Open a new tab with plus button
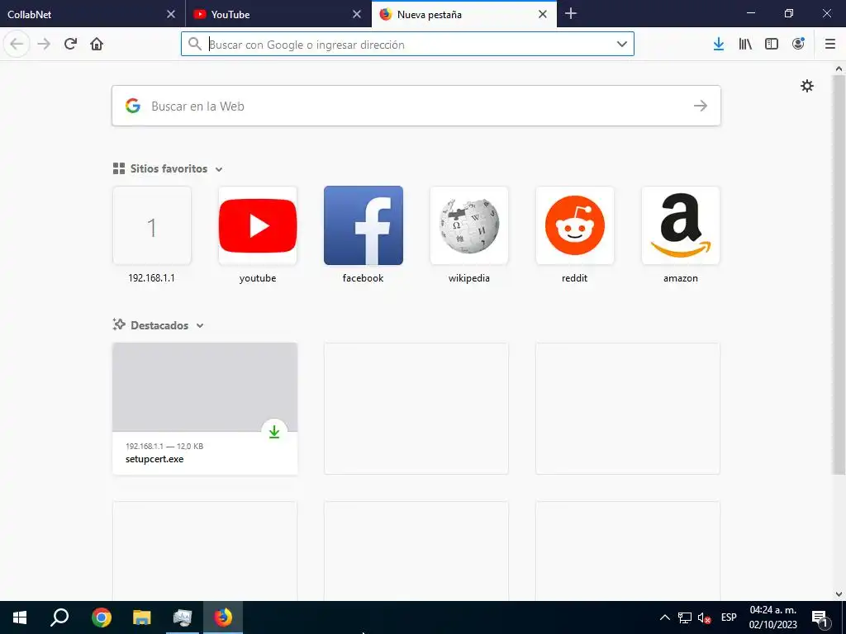This screenshot has height=634, width=846. [x=570, y=13]
